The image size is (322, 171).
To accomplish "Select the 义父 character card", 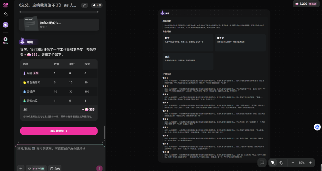I will pyautogui.click(x=188, y=61).
